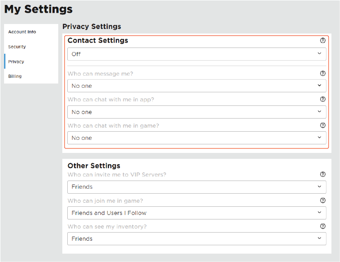Viewport: 340px width, 262px height.
Task: Expand the chat with me in app dropdown
Action: coord(196,112)
